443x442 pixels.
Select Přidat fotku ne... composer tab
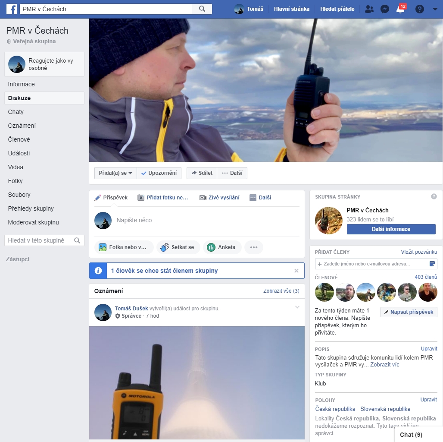(x=163, y=198)
